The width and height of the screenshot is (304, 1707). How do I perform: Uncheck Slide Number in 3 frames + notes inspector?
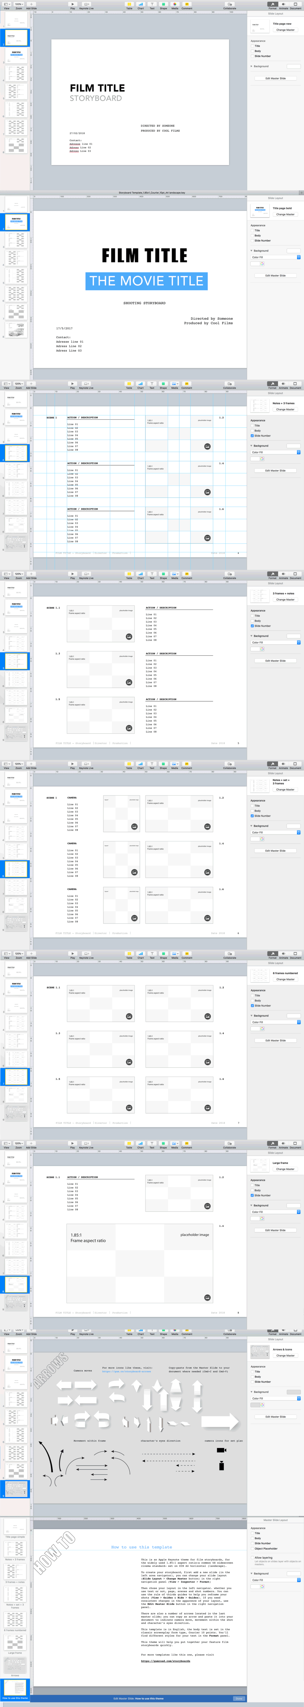[252, 626]
